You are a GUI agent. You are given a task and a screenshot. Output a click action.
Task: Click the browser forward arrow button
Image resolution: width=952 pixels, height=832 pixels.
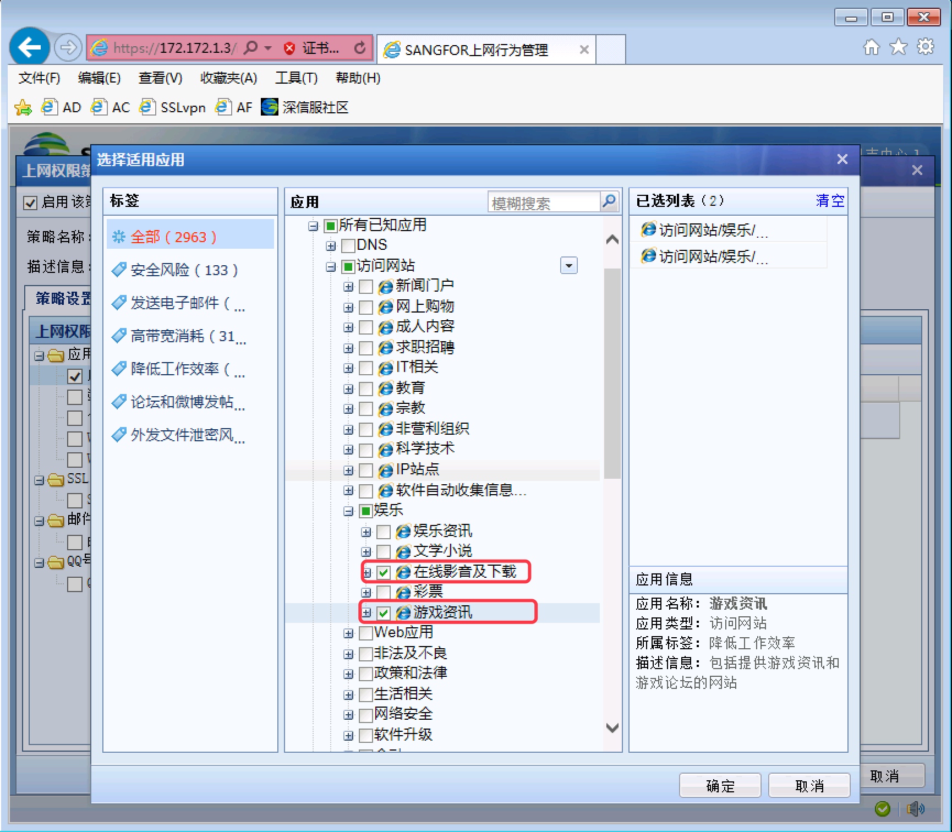68,48
